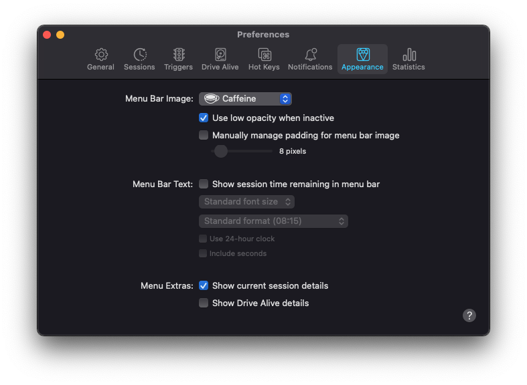
Task: Close the Preferences window with red button
Action: point(47,35)
